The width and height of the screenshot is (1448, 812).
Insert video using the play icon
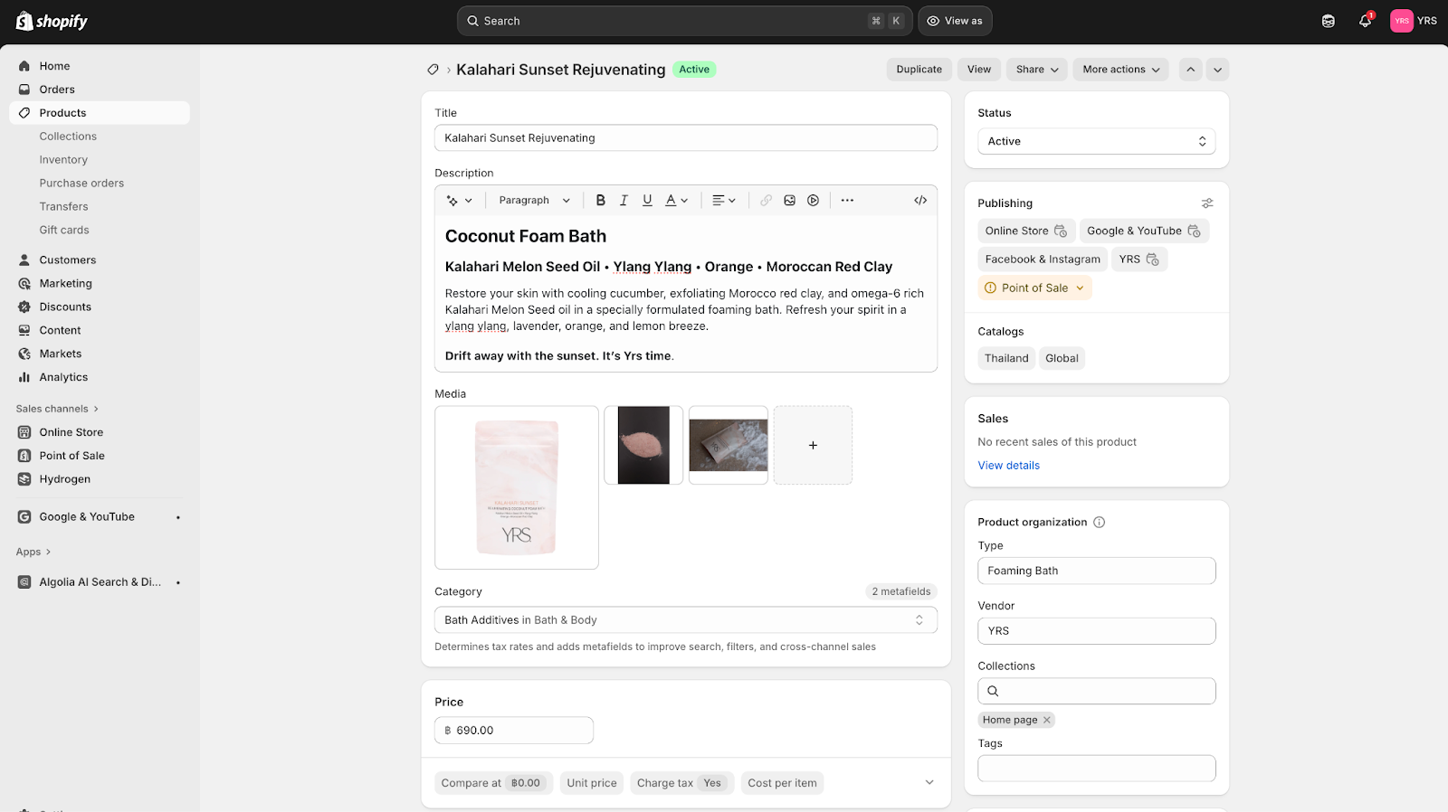(x=813, y=201)
